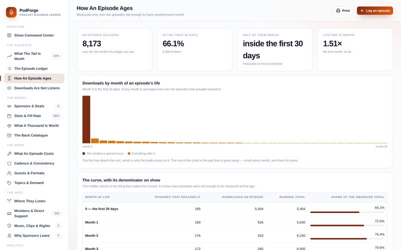The width and height of the screenshot is (401, 250).
Task: Click the 'Share of the Observed Total' header
Action: [x=358, y=197]
